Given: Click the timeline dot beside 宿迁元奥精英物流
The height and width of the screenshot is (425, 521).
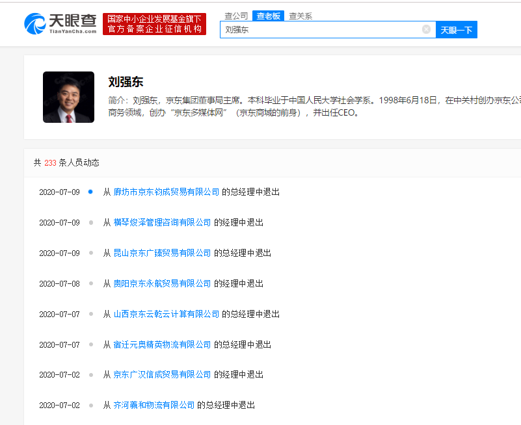Looking at the screenshot, I should click(x=91, y=344).
